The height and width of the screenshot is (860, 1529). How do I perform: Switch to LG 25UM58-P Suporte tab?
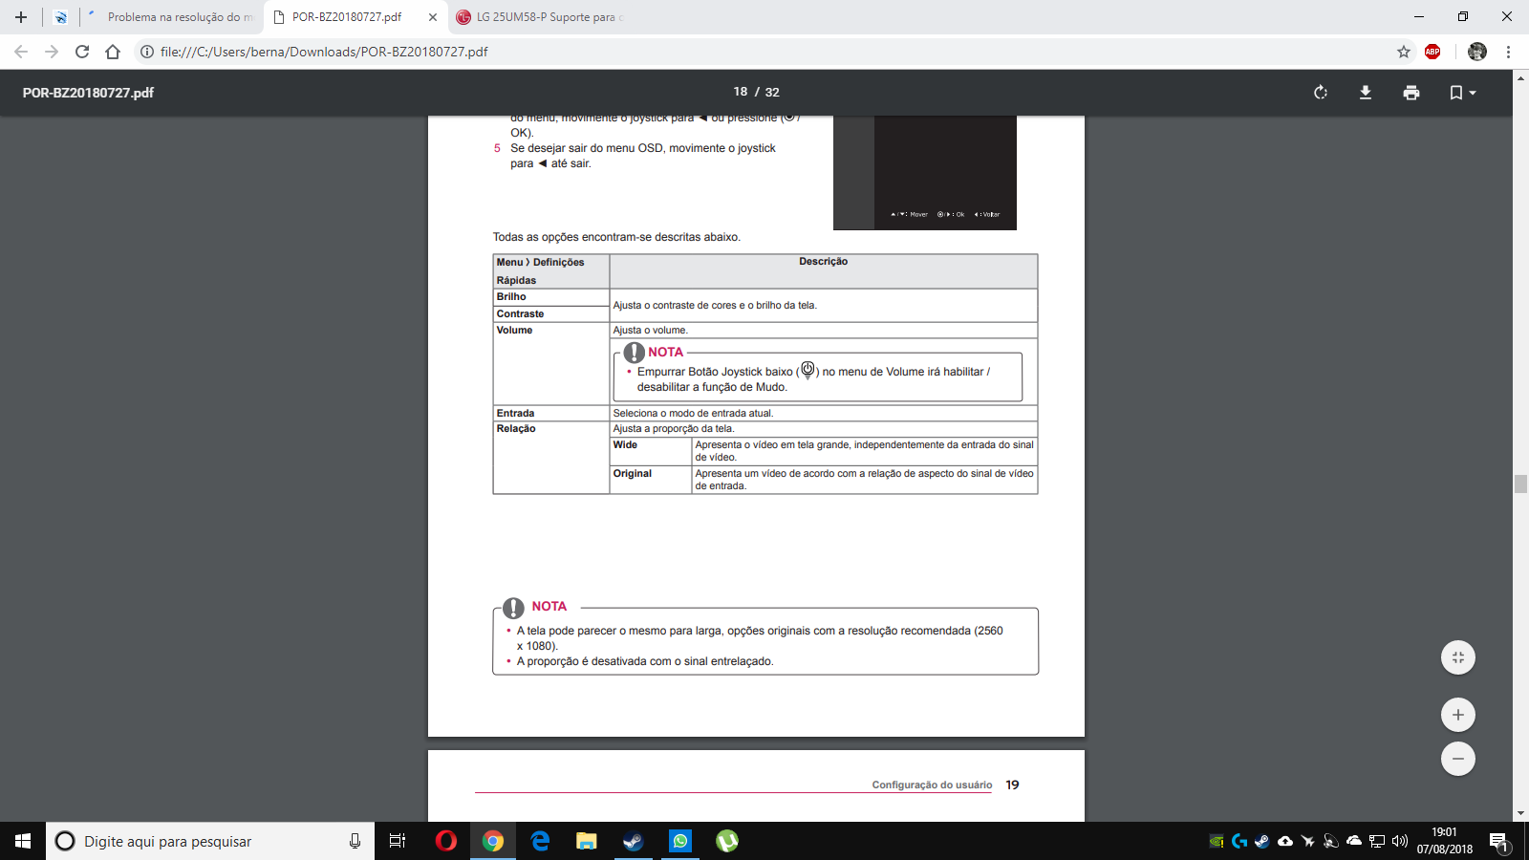tap(541, 17)
